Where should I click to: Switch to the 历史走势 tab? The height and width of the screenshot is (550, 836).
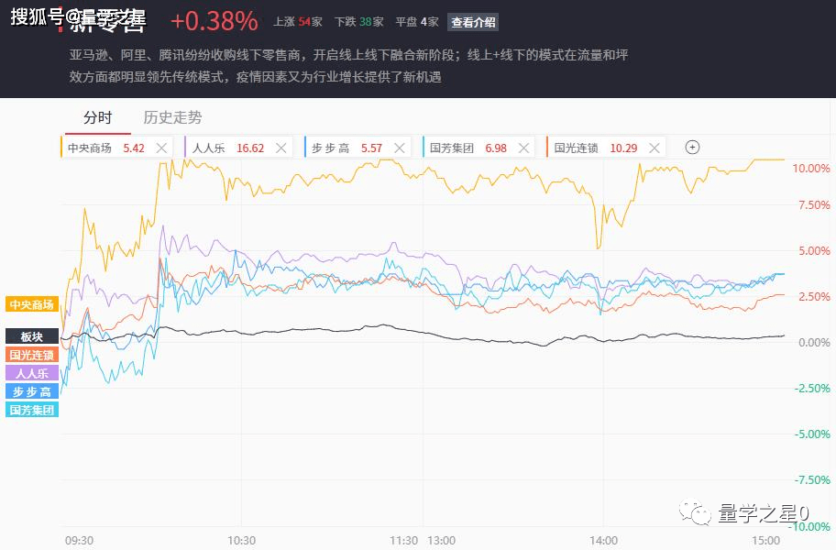pyautogui.click(x=172, y=117)
